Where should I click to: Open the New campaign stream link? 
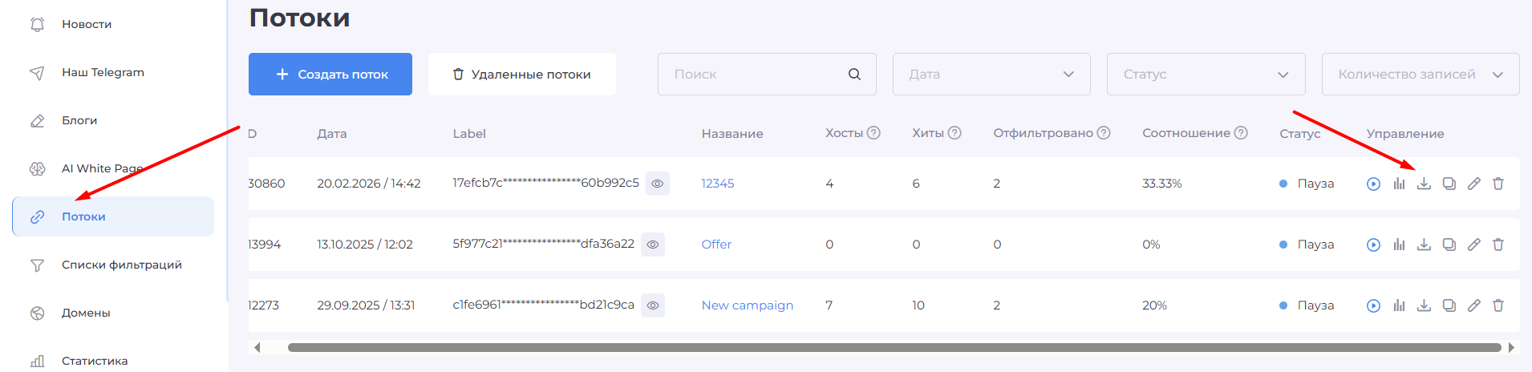point(748,305)
